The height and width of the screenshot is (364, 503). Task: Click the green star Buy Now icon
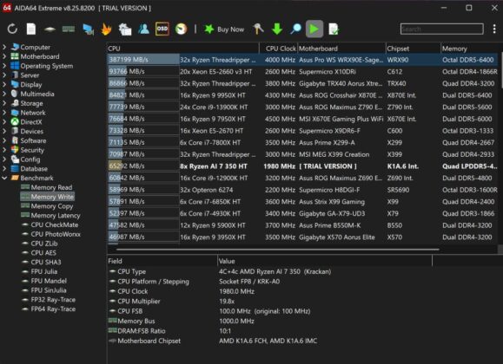point(209,29)
